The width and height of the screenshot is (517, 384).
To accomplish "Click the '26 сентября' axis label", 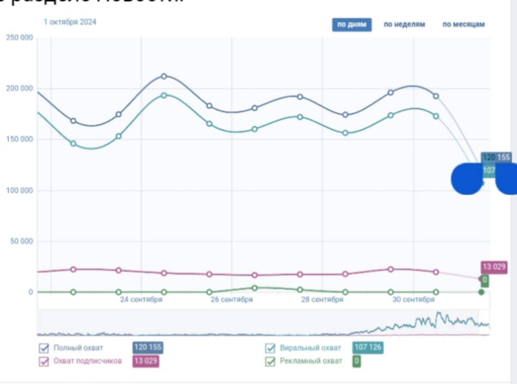I will pyautogui.click(x=232, y=300).
